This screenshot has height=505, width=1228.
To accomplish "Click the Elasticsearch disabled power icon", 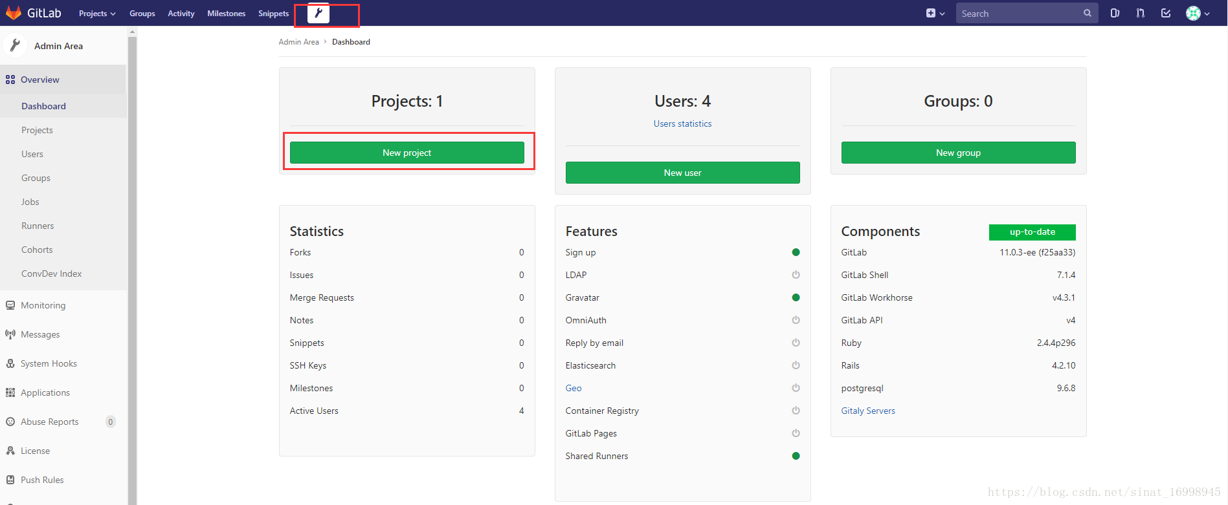I will click(x=796, y=365).
